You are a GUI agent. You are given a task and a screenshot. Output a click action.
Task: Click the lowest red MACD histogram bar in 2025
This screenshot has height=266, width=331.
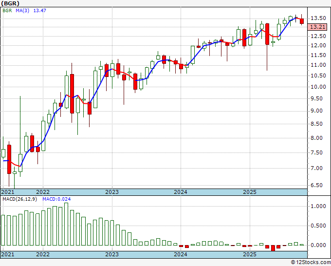pos(273,248)
